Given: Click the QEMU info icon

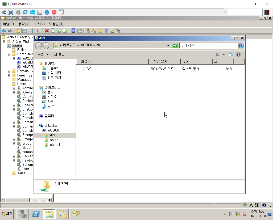Looking at the screenshot, I should point(47,12).
